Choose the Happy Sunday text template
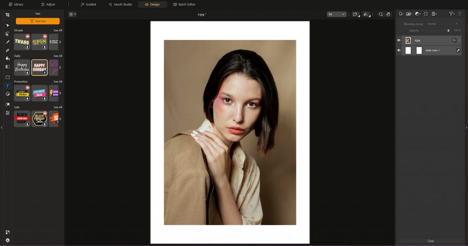This screenshot has height=246, width=468. click(39, 67)
